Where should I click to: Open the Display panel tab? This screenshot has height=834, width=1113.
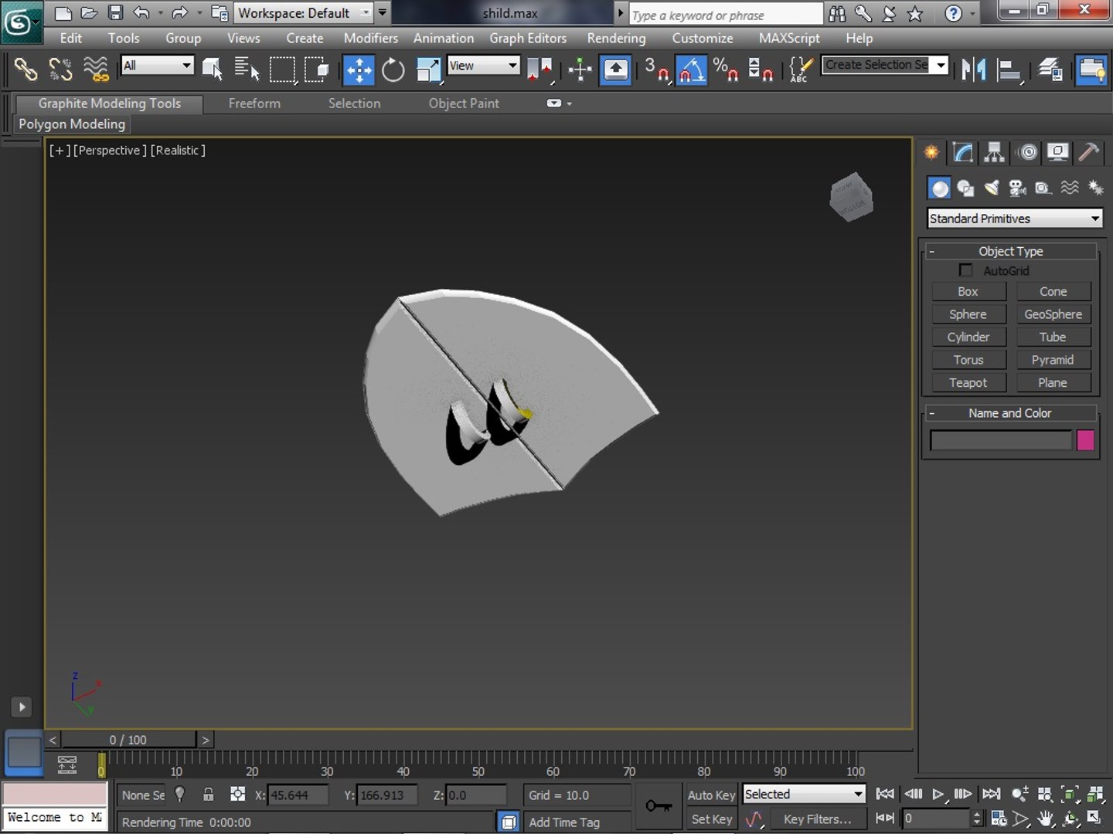1058,152
